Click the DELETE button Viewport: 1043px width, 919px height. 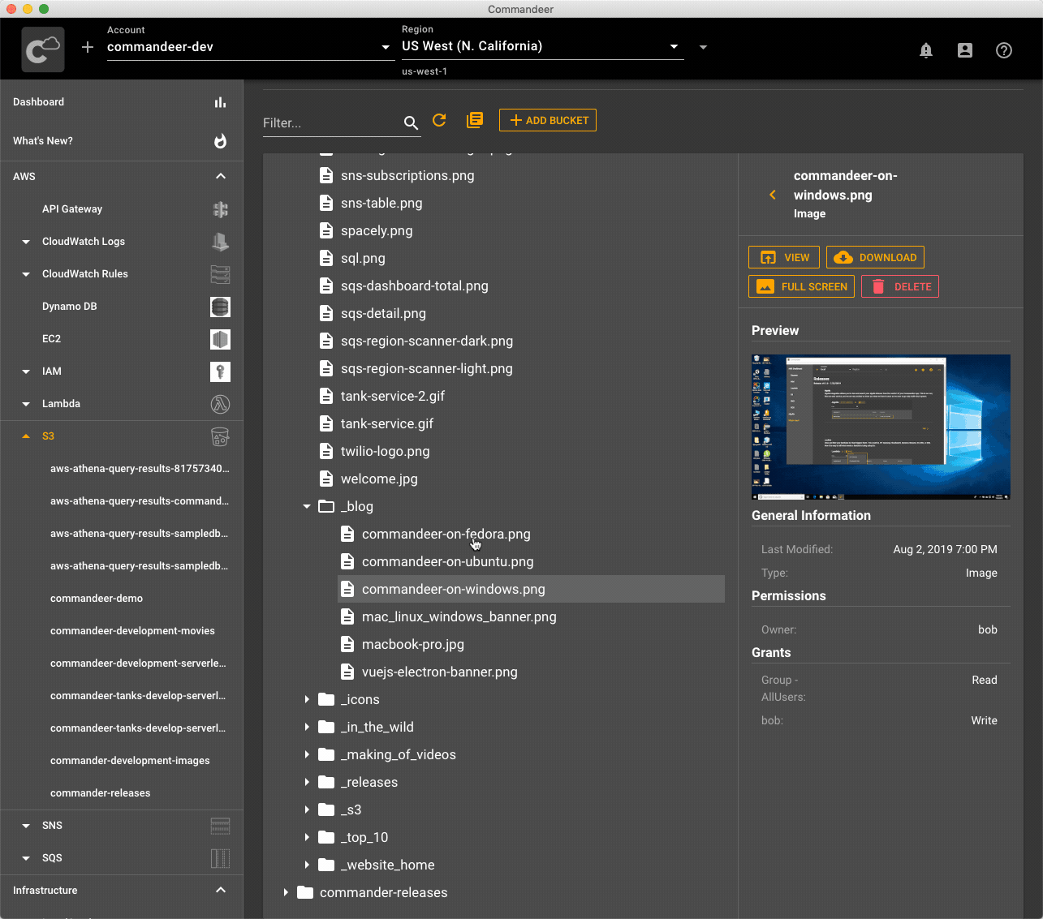900,286
